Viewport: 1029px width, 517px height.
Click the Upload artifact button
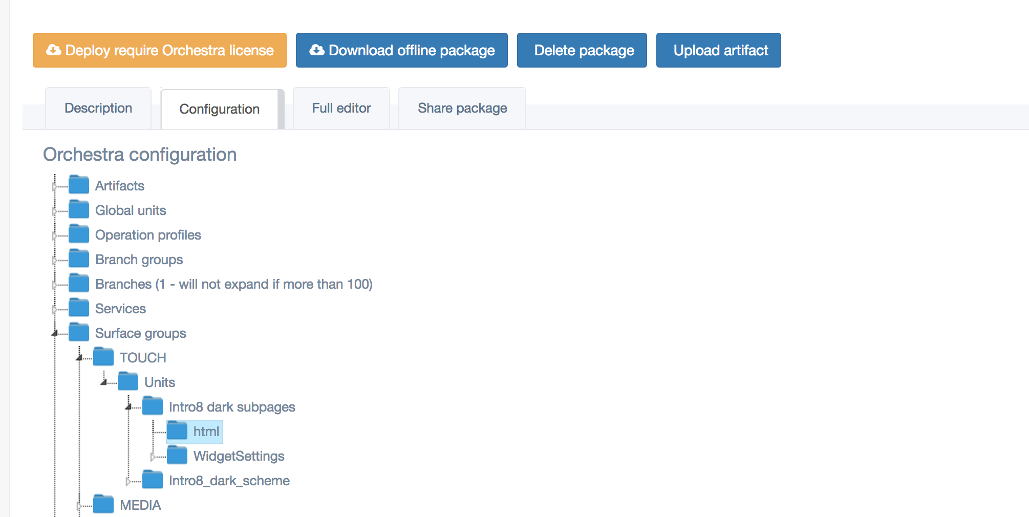point(718,50)
